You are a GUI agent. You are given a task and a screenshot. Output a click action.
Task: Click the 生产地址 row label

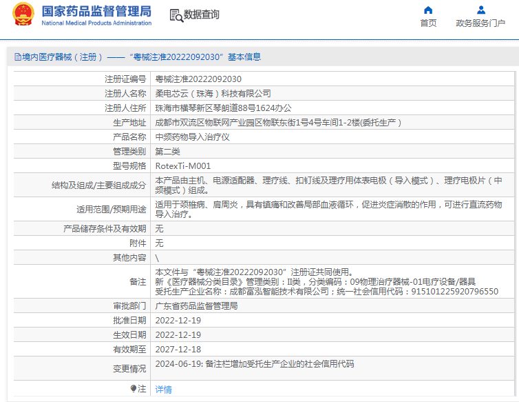click(x=129, y=123)
